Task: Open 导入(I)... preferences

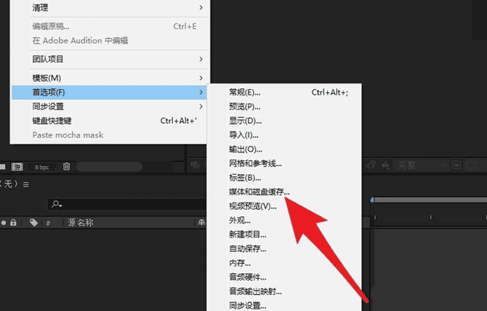Action: pyautogui.click(x=284, y=135)
